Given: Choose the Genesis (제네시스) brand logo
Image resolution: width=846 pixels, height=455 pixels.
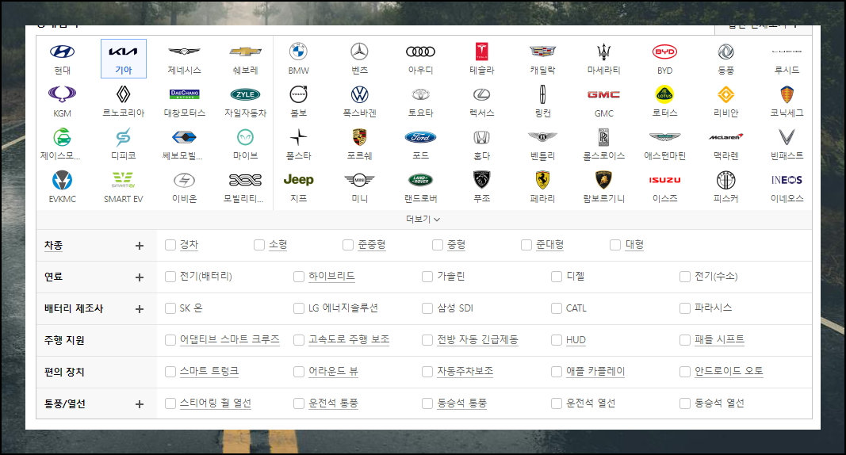Looking at the screenshot, I should tap(184, 52).
